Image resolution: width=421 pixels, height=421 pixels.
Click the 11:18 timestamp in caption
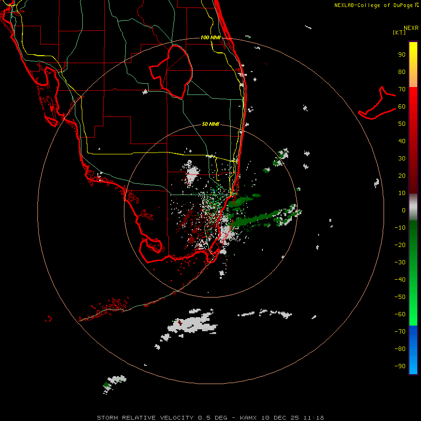click(x=314, y=418)
